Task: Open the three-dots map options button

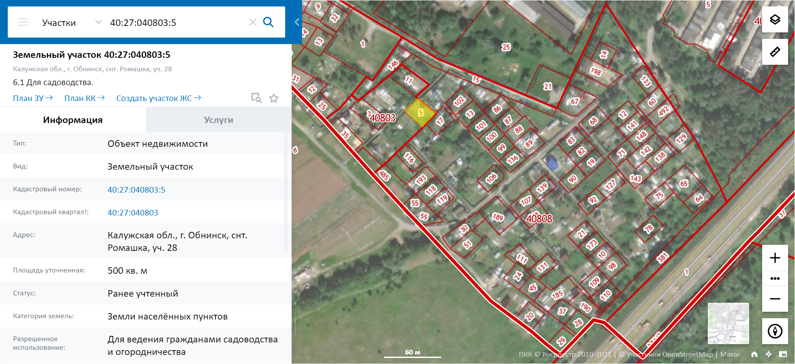Action: [x=775, y=279]
